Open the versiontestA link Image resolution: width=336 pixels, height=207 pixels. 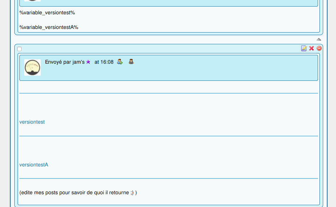(34, 165)
